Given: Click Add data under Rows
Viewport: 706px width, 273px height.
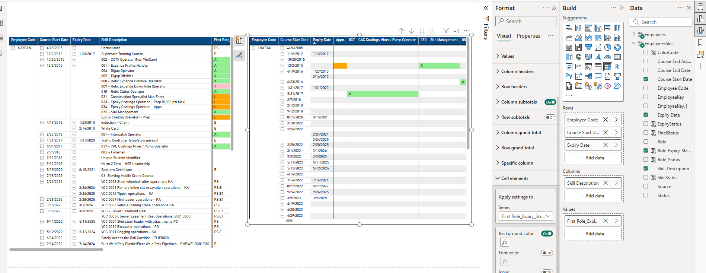Looking at the screenshot, I should click(x=593, y=158).
